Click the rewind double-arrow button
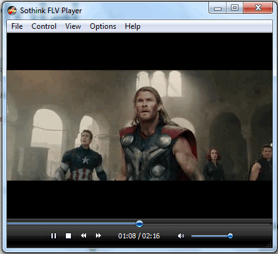This screenshot has height=254, width=278. click(83, 236)
